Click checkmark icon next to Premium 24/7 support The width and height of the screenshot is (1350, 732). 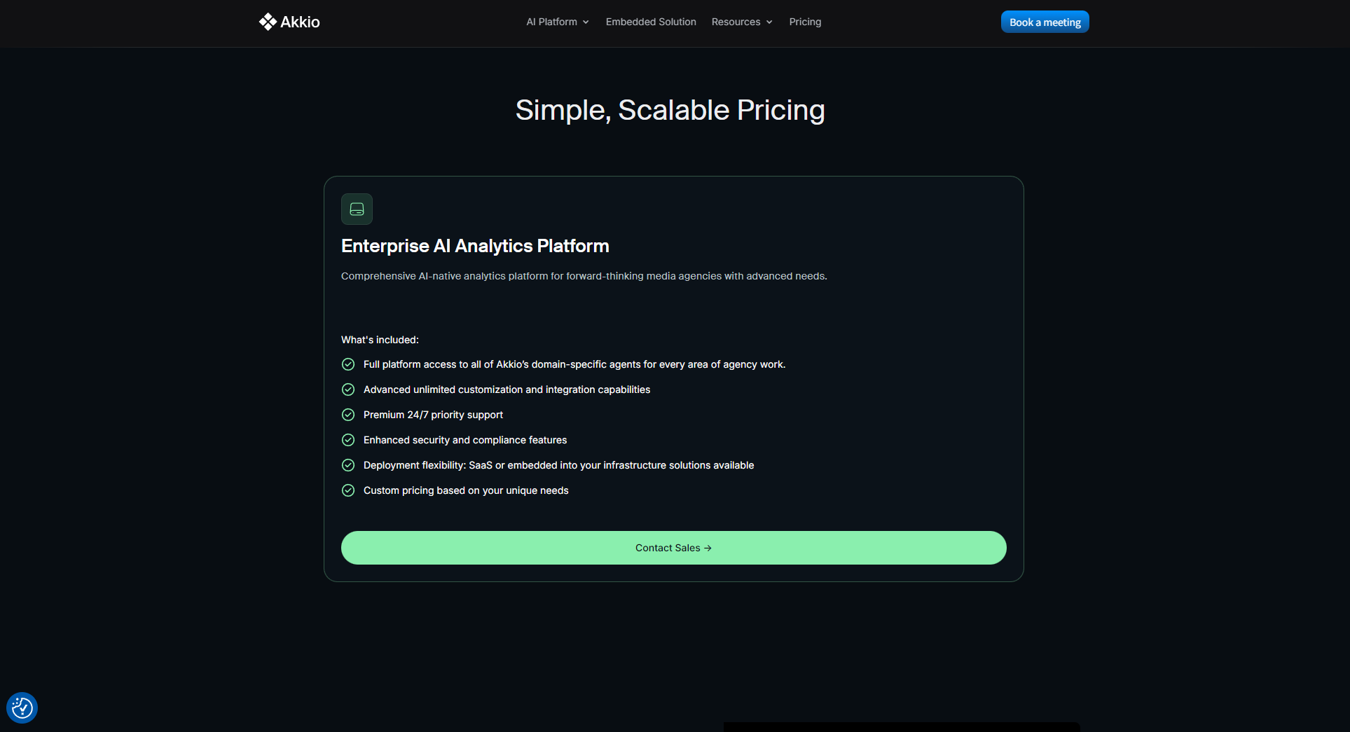pyautogui.click(x=348, y=415)
